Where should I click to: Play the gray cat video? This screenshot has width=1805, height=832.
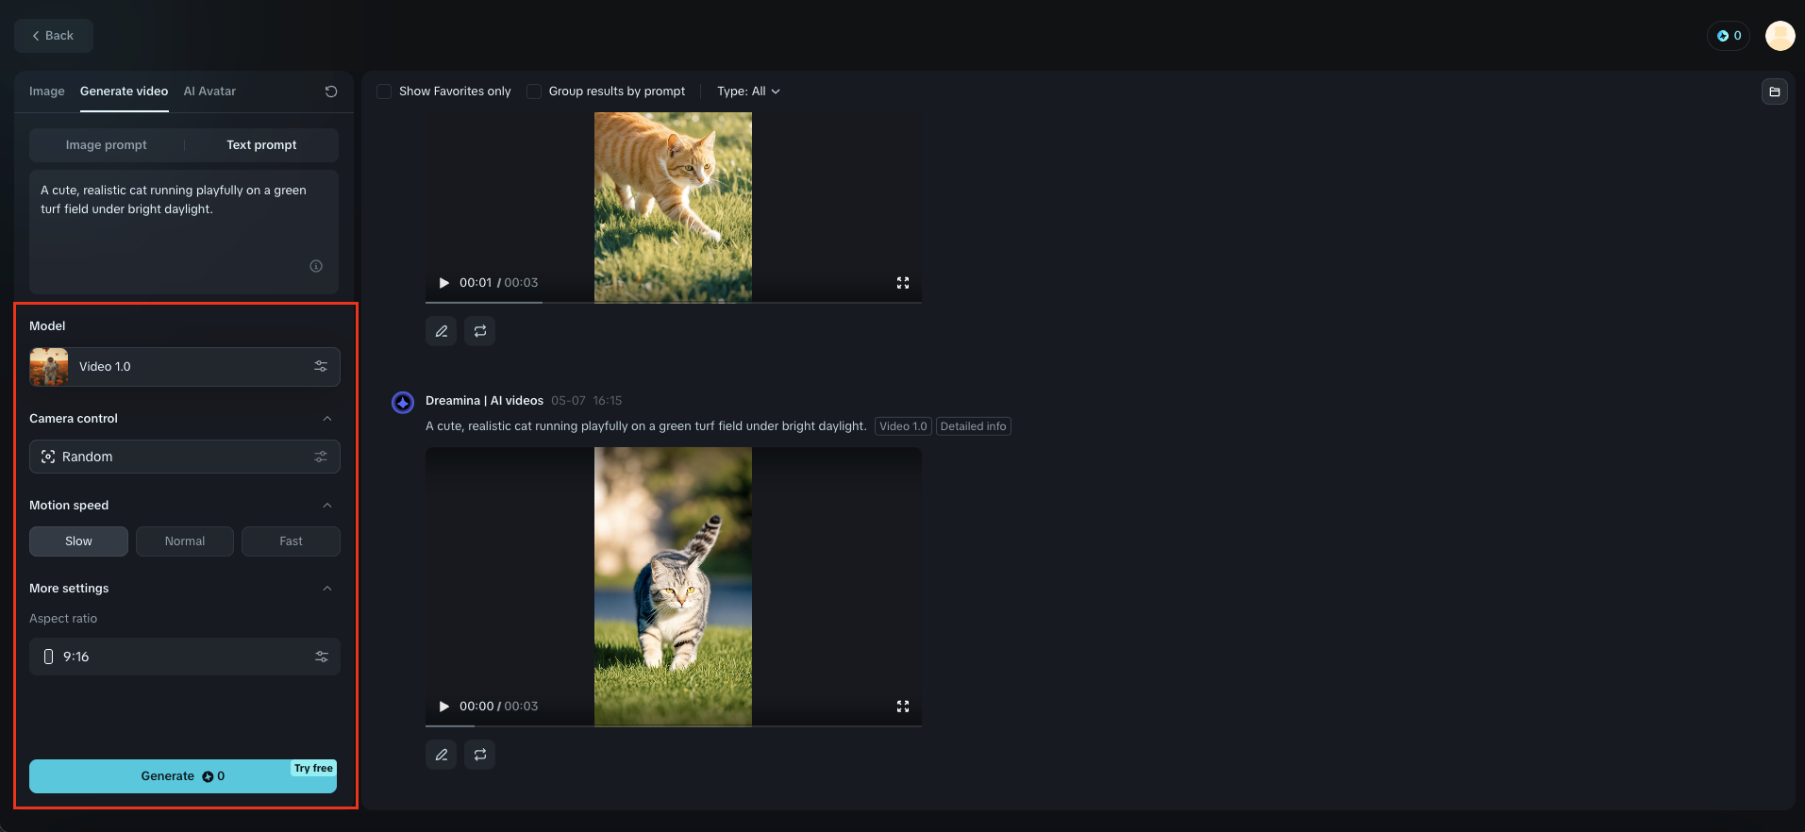(x=443, y=707)
